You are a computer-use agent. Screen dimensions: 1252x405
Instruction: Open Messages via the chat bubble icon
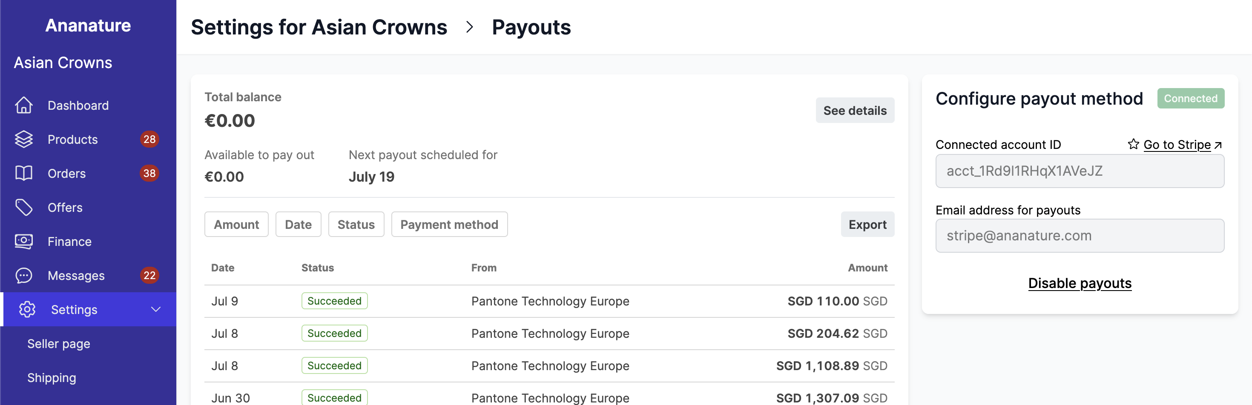point(25,275)
